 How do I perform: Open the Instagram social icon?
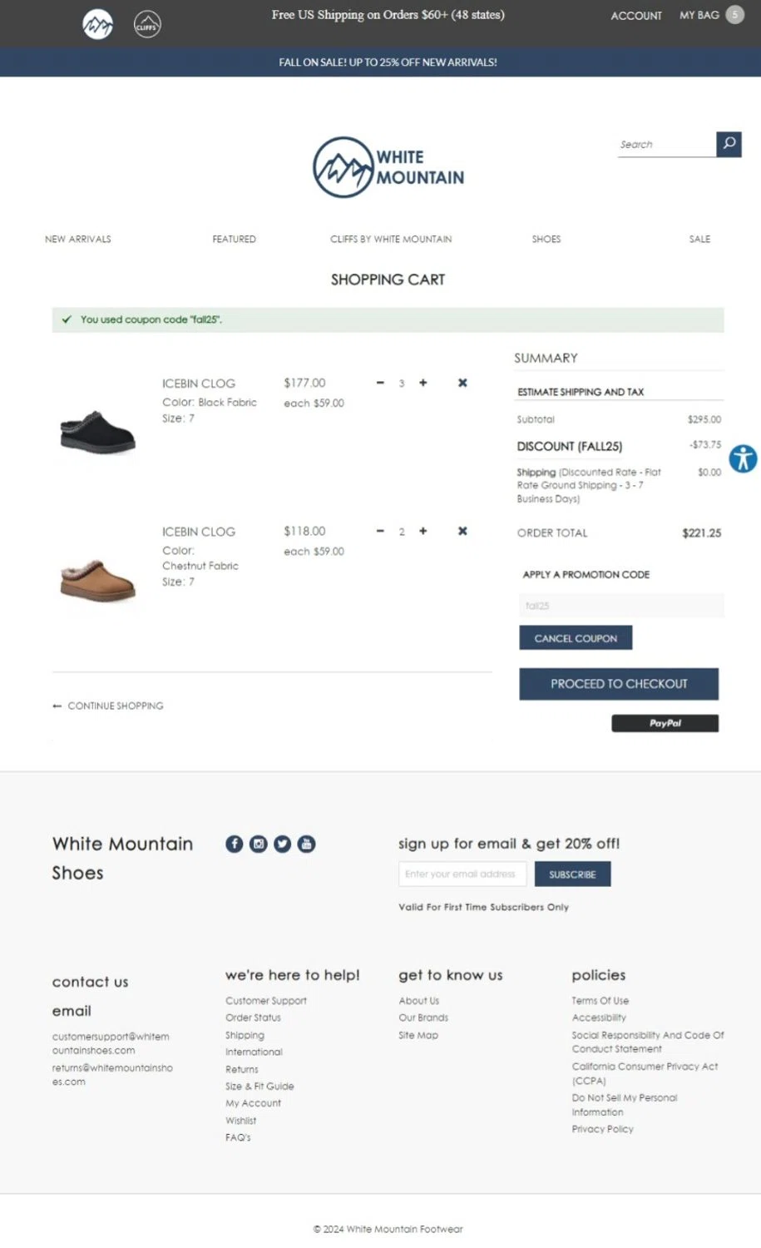point(259,844)
